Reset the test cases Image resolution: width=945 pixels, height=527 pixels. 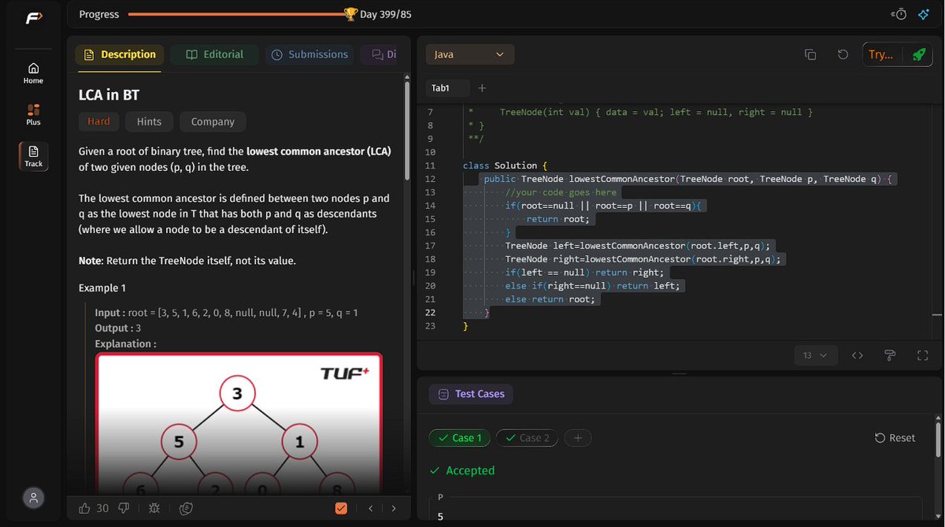point(895,438)
